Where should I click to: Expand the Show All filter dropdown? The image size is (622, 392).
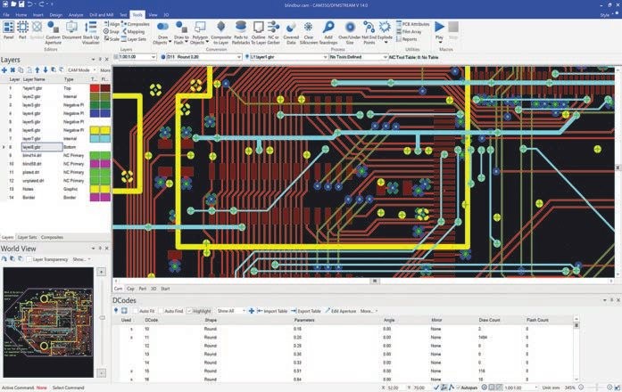230,311
